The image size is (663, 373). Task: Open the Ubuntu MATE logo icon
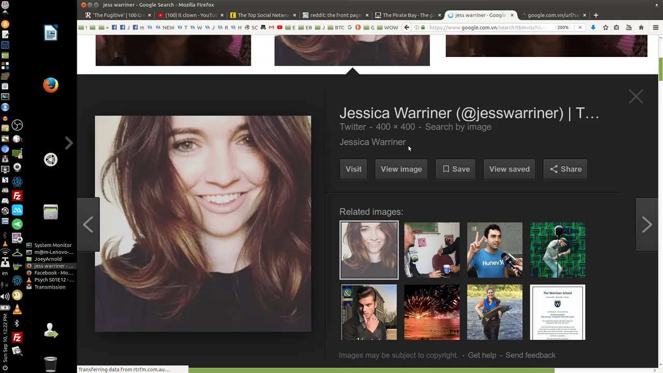(x=50, y=160)
